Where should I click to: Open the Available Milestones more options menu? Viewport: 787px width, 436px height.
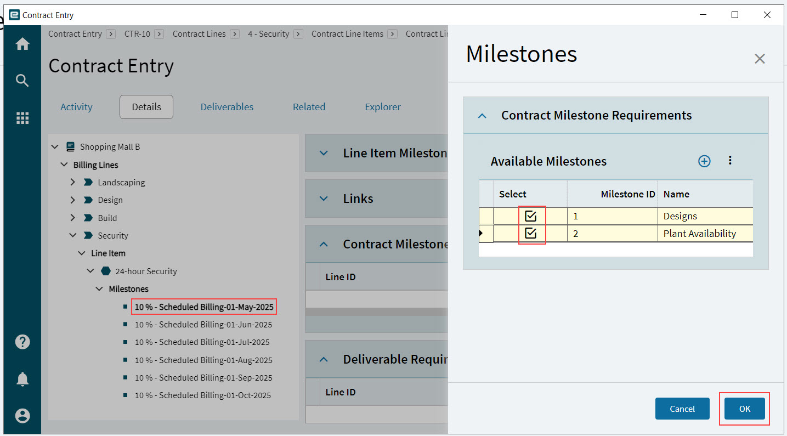pos(730,160)
